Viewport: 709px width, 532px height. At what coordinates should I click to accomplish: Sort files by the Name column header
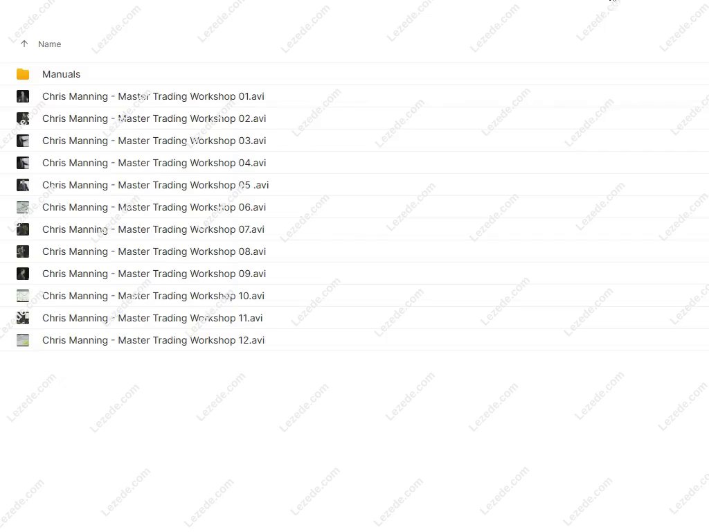[49, 44]
